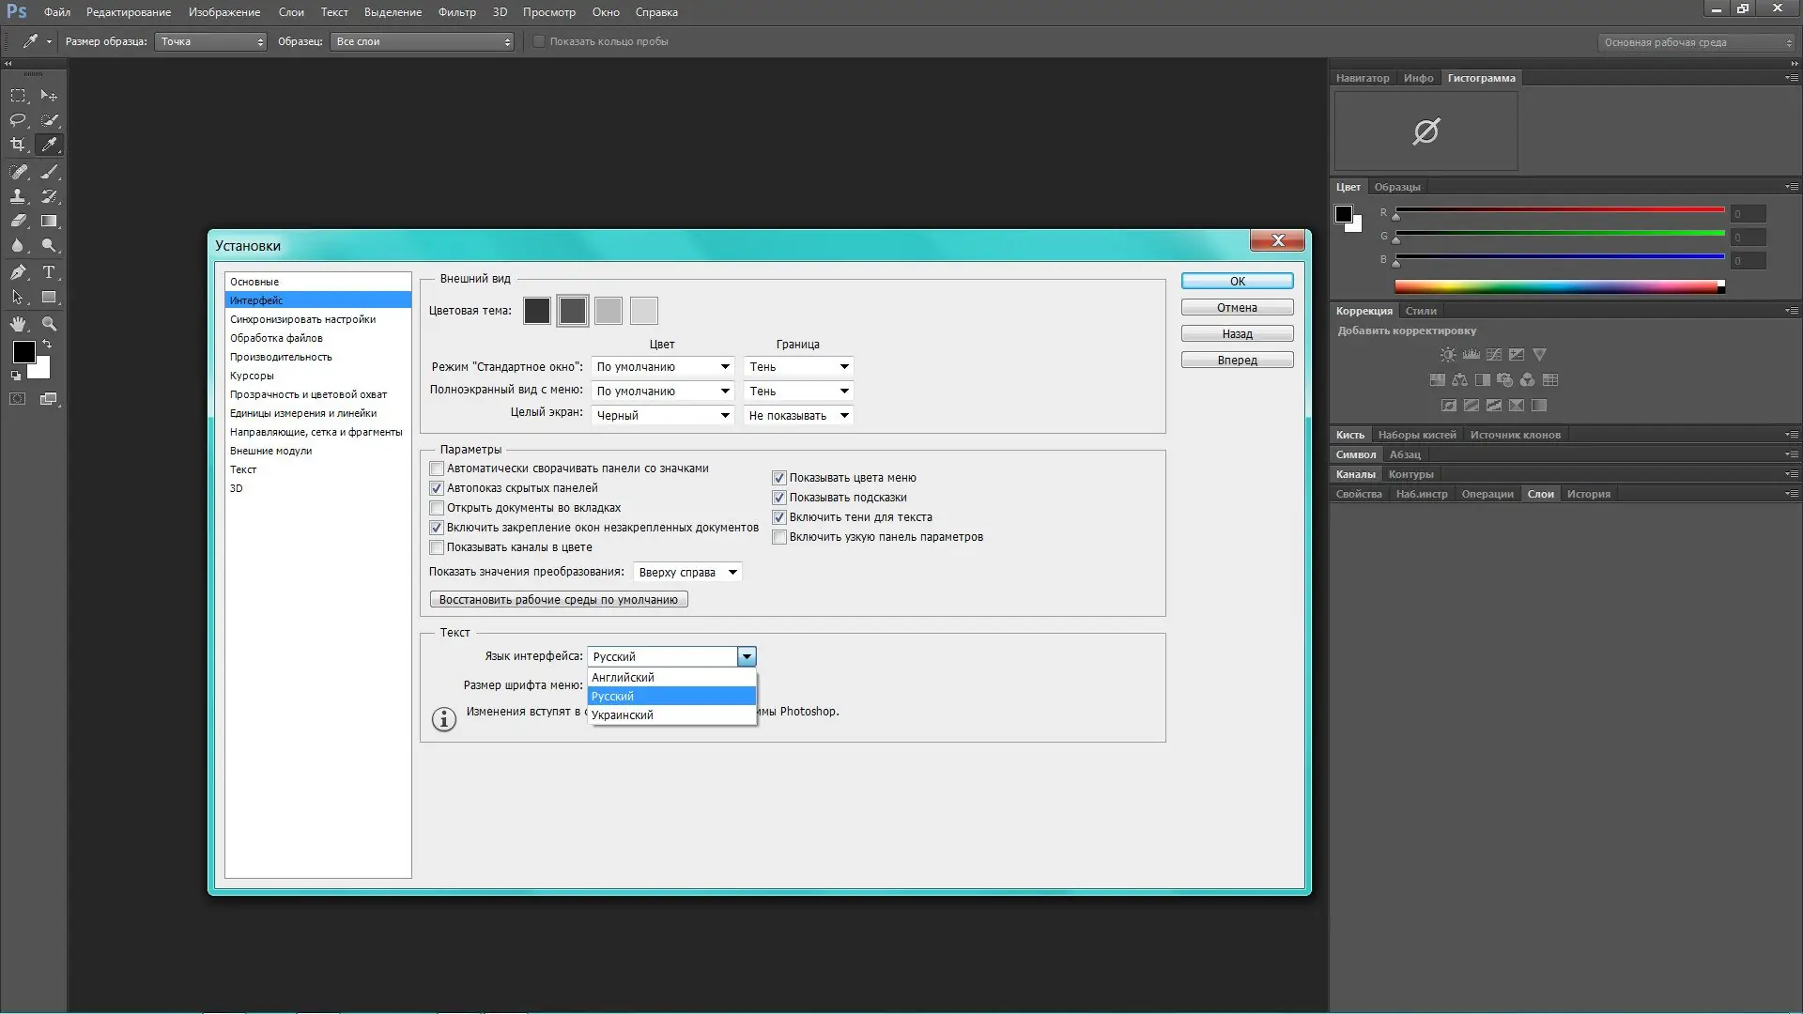The width and height of the screenshot is (1803, 1014).
Task: Toggle 'Включить узкую панель параметров' checkbox
Action: click(x=779, y=537)
